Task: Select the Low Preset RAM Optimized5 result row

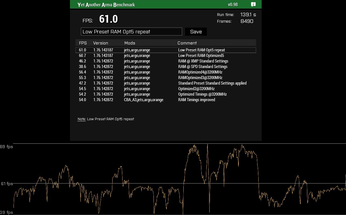Action: point(166,56)
